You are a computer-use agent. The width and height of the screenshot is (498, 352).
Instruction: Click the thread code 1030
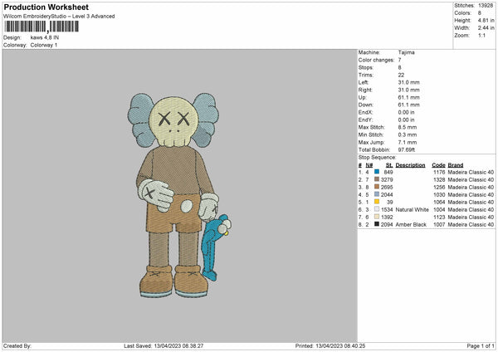(439, 195)
